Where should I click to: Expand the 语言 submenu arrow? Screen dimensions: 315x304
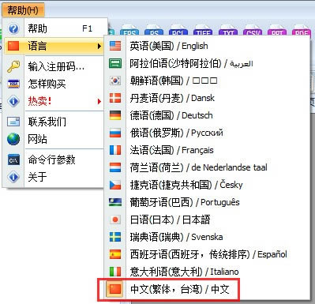99,47
